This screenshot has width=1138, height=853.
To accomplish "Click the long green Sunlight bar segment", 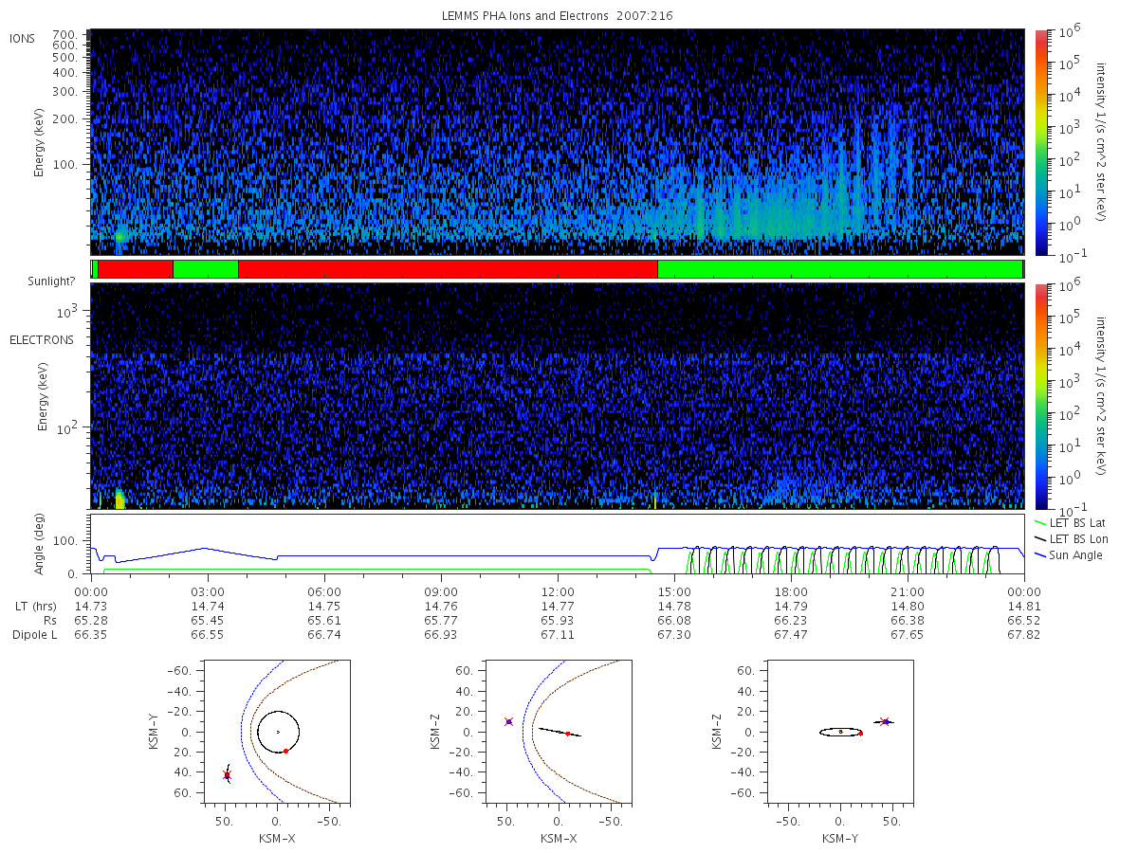I will click(840, 269).
